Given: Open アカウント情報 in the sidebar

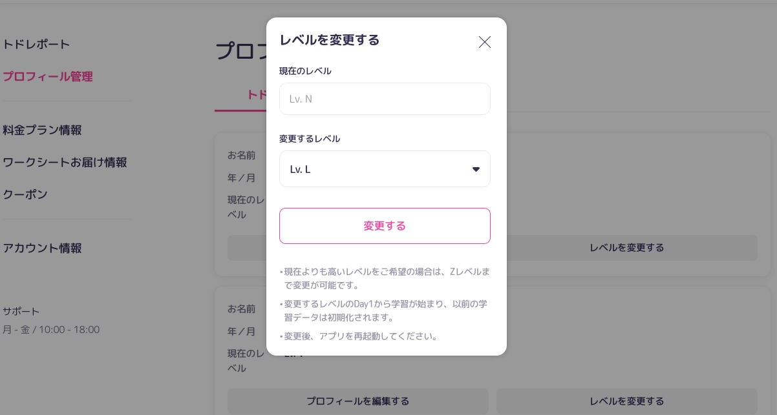Looking at the screenshot, I should coord(42,248).
